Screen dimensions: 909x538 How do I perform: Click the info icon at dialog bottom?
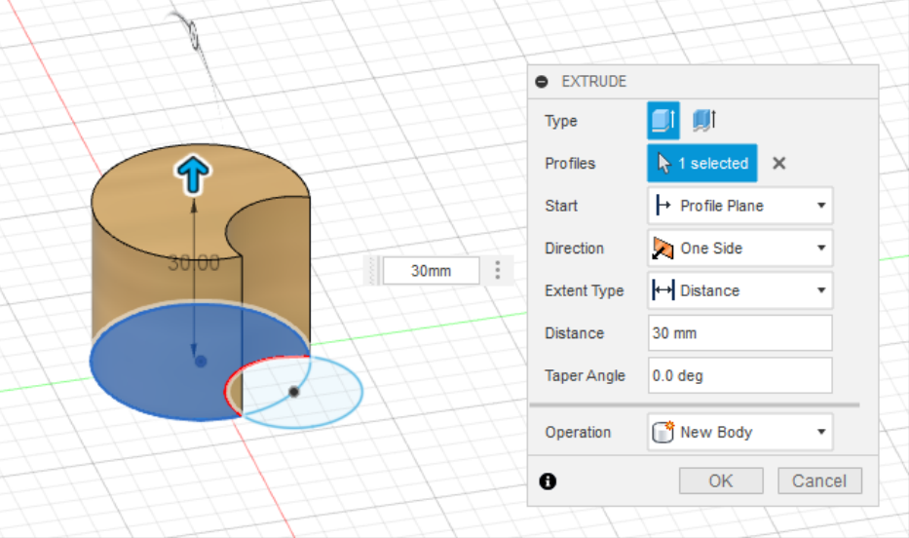pos(548,480)
